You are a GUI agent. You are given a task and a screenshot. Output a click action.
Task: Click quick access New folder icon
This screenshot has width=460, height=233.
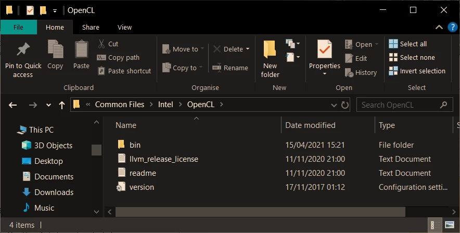(x=43, y=10)
